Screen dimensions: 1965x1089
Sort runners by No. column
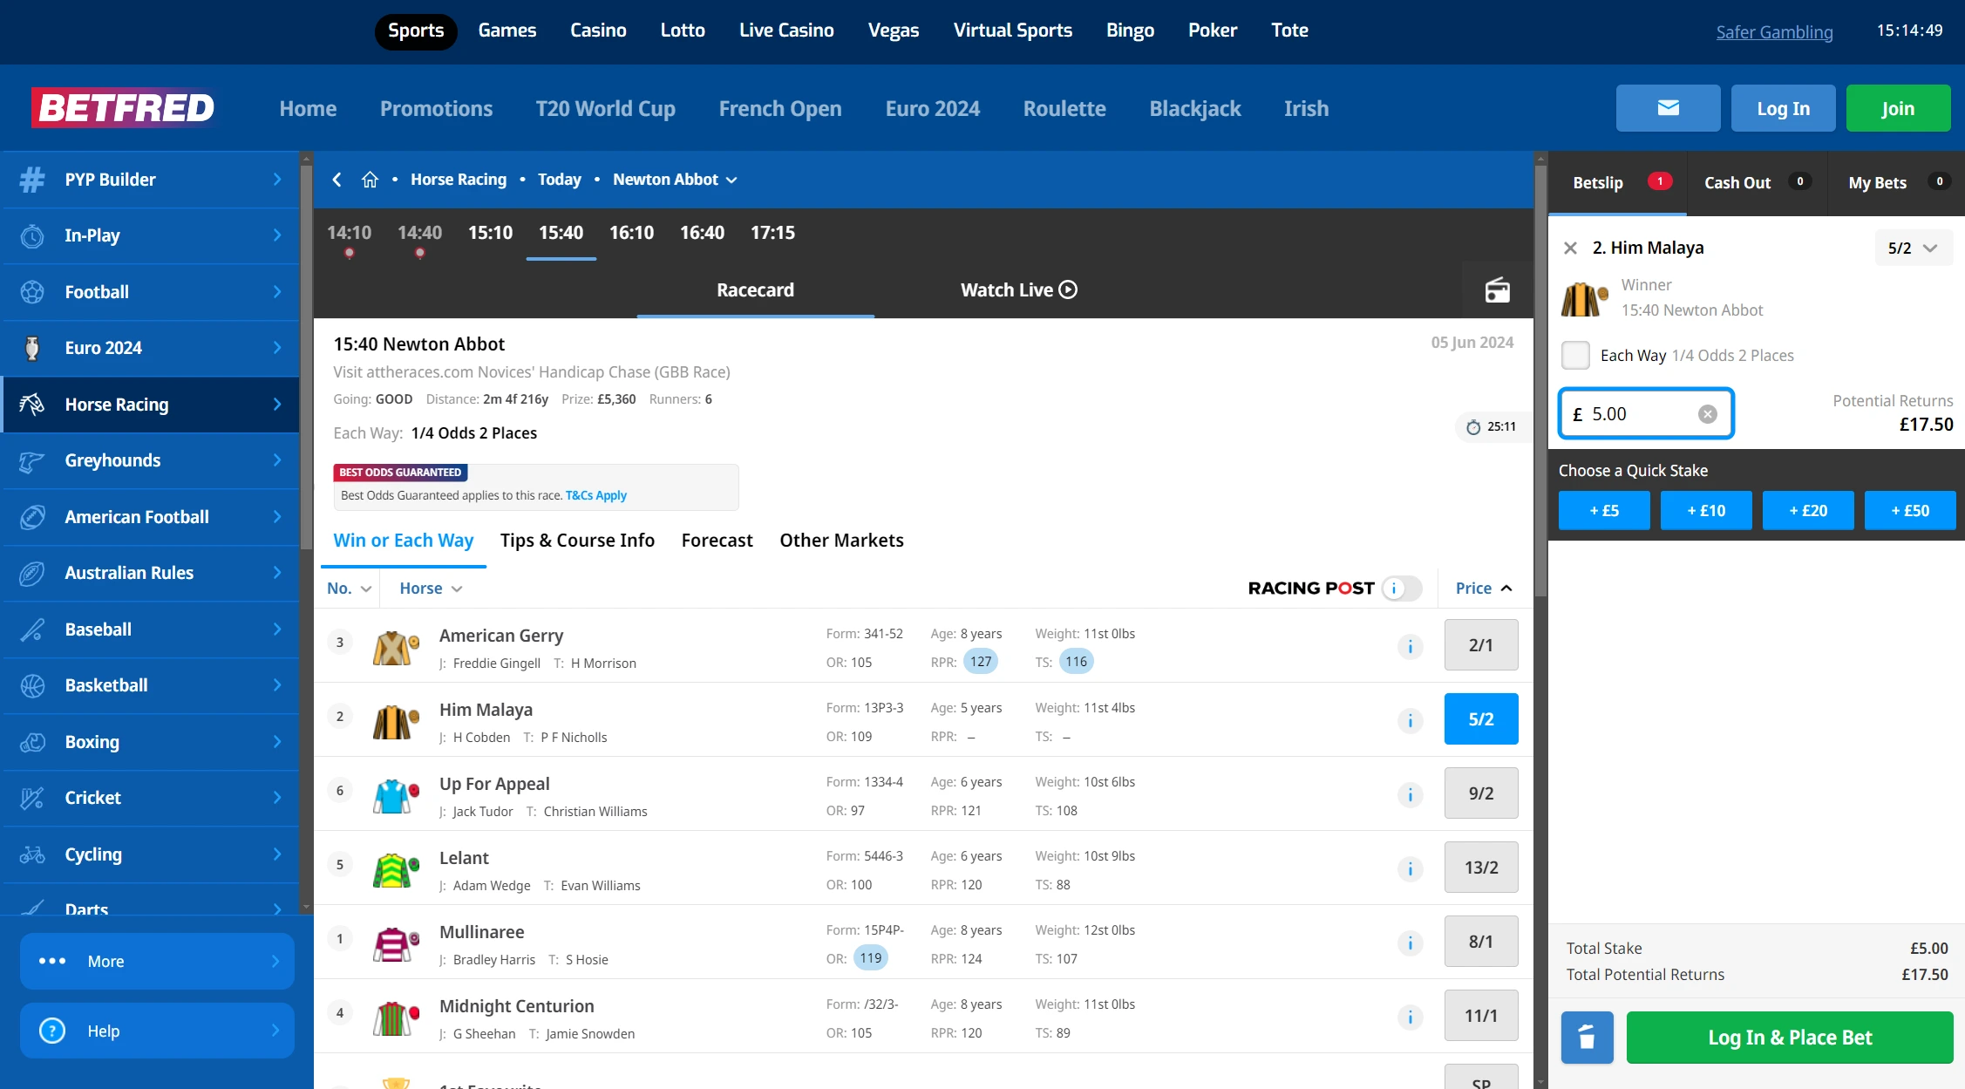point(349,589)
